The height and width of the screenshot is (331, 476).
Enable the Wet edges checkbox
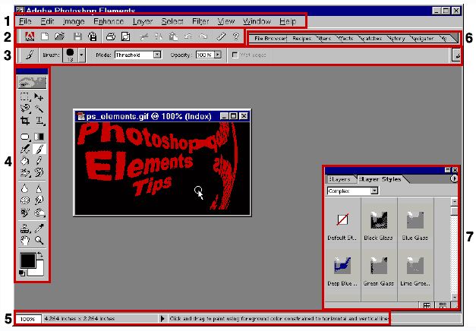[x=235, y=55]
